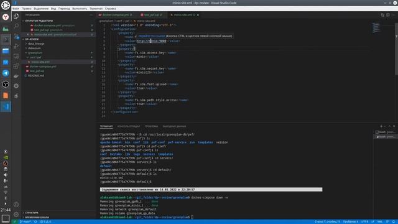The width and height of the screenshot is (398, 224).
Task: Open the View (Вид) menu
Action: tap(53, 9)
